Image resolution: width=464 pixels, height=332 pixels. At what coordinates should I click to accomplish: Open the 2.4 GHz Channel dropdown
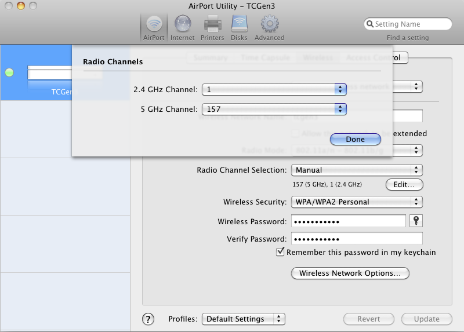[x=274, y=89]
